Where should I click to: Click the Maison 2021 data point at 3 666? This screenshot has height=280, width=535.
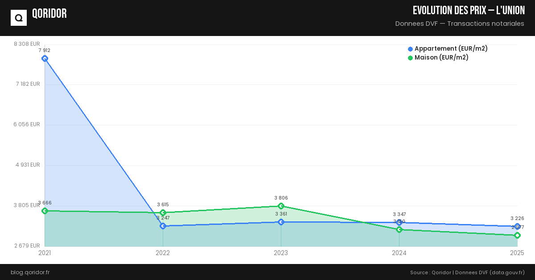click(x=45, y=211)
